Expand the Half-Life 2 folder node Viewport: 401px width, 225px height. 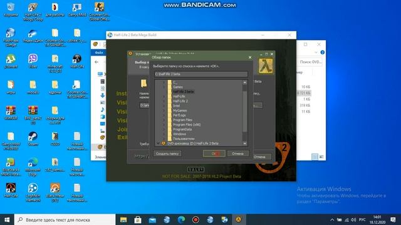pyautogui.click(x=164, y=101)
